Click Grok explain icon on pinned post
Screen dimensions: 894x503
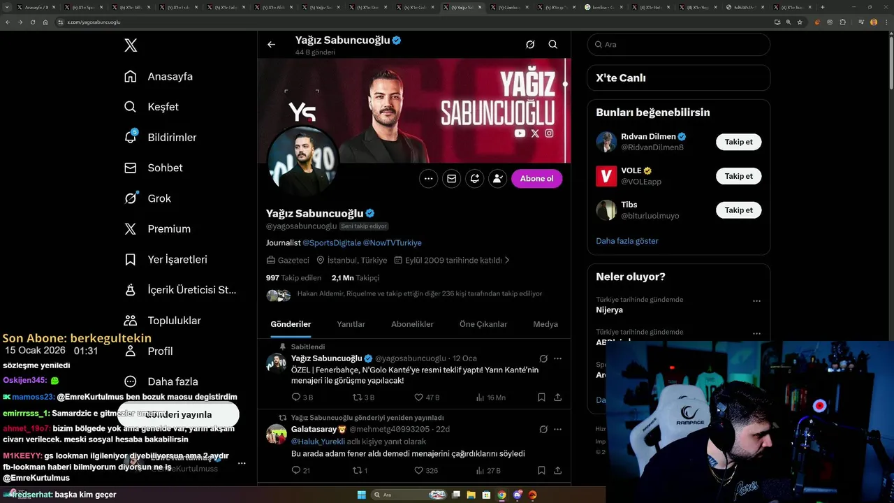tap(543, 358)
